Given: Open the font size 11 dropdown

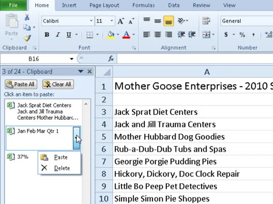Looking at the screenshot, I should [112, 21].
